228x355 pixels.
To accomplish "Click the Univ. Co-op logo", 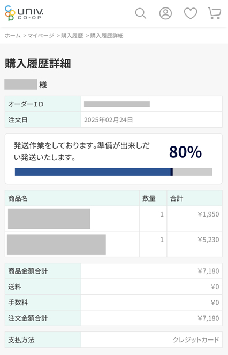I will 24,13.
